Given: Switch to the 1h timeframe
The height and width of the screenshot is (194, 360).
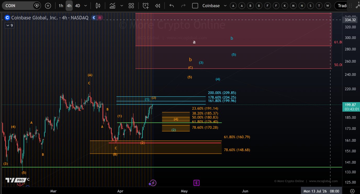Looking at the screenshot, I should tap(61, 5).
